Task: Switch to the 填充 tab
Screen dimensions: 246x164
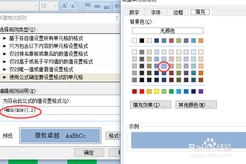Action: (x=200, y=12)
